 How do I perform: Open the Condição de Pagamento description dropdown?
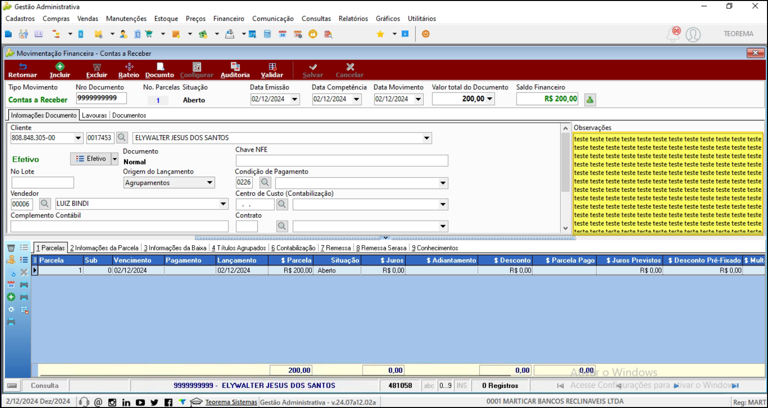[x=443, y=183]
